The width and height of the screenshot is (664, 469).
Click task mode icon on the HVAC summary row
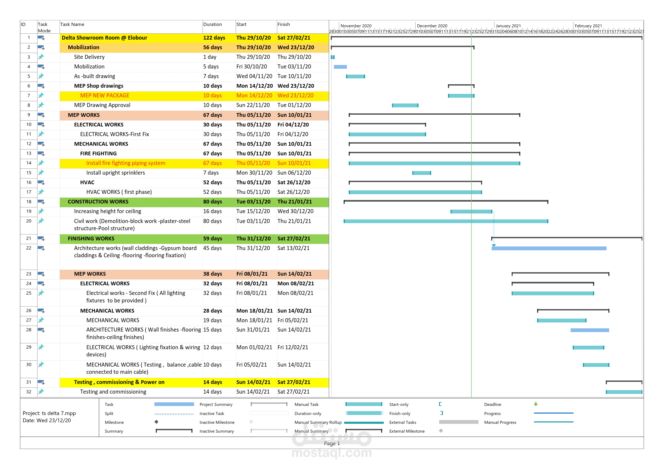coord(41,183)
